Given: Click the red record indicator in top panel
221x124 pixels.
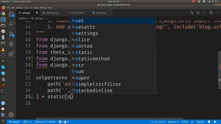Looking at the screenshot, I should (193, 1).
